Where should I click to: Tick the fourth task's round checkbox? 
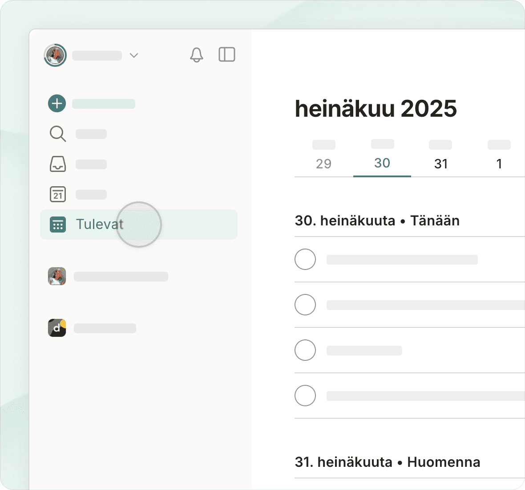pos(305,396)
